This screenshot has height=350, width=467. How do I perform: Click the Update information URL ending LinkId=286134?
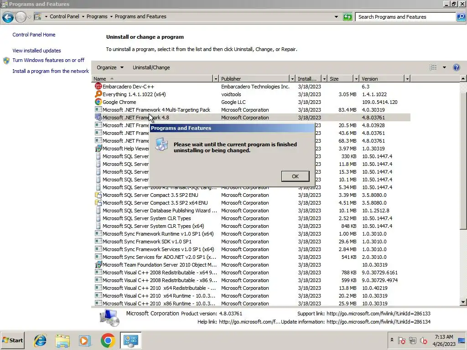[378, 322]
